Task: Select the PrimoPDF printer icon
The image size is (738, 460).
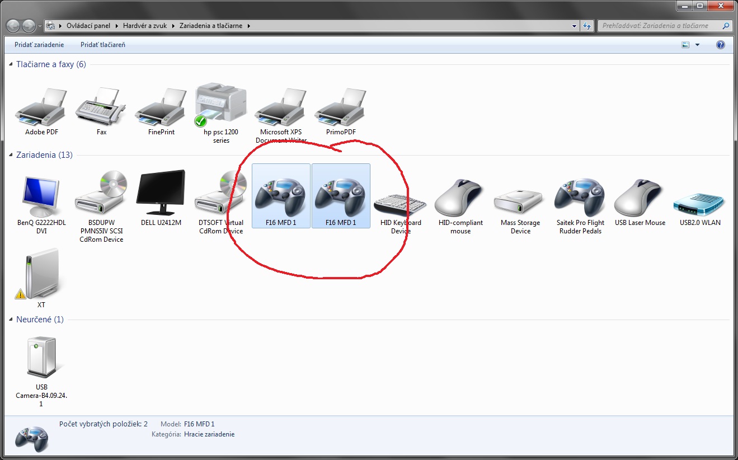Action: 341,107
